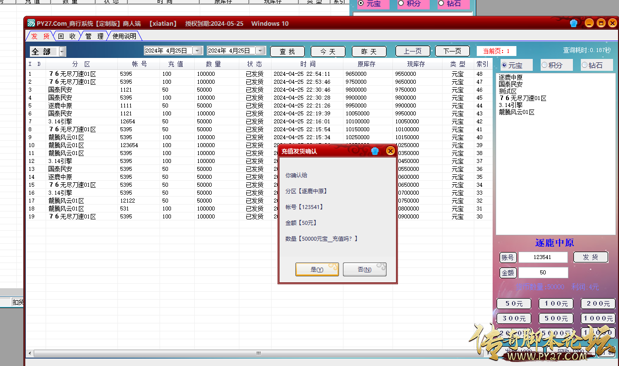Choose the 500元 preset amount button
Viewport: 619px width, 366px height.
pos(556,318)
